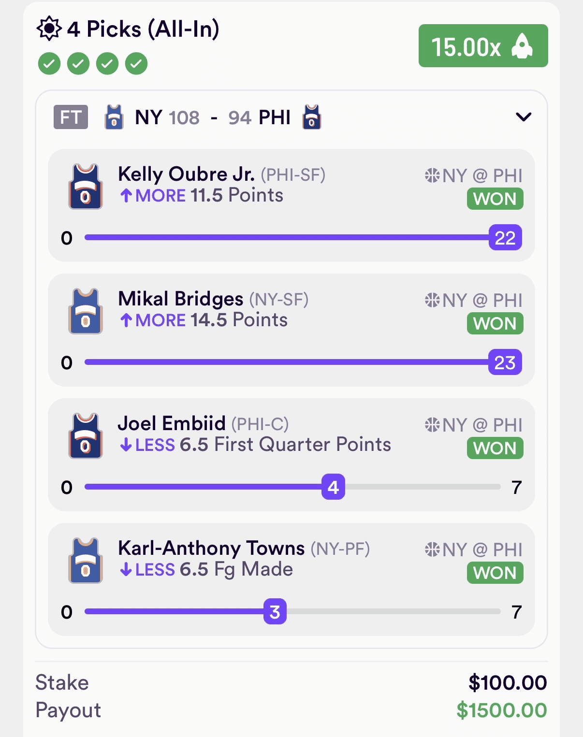
Task: Click the second green checkmark circle
Action: [x=78, y=63]
